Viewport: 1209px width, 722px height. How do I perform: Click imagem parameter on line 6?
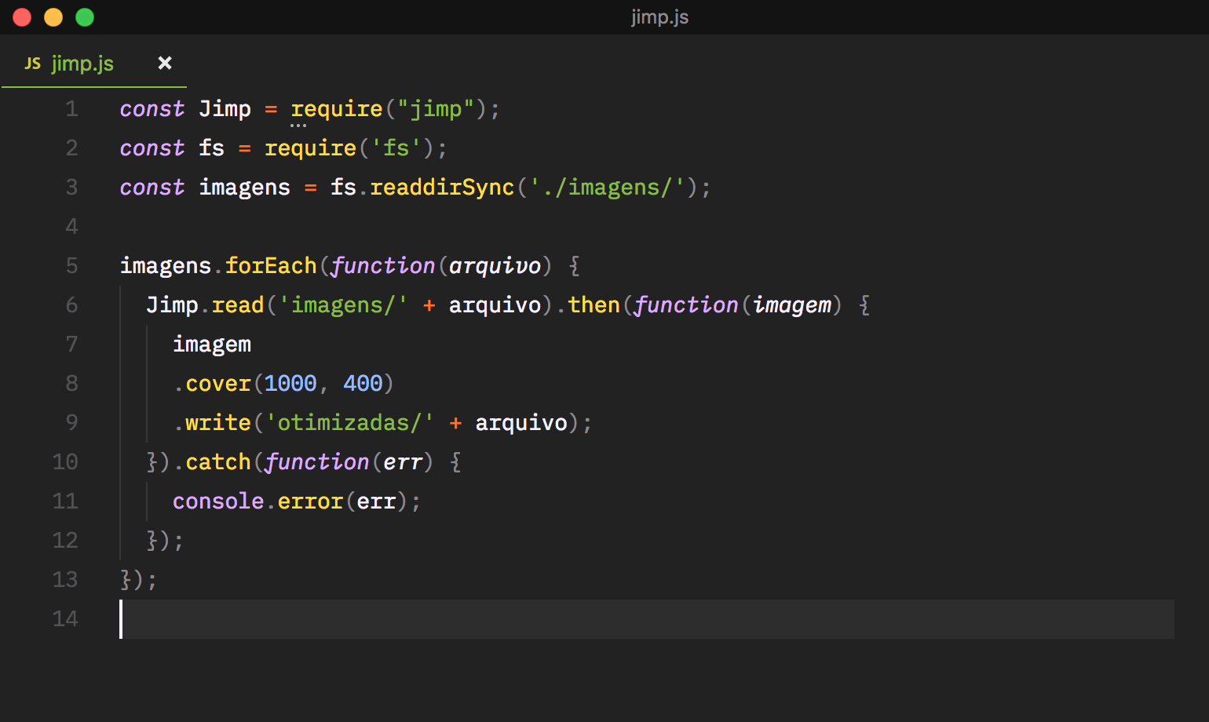coord(792,305)
